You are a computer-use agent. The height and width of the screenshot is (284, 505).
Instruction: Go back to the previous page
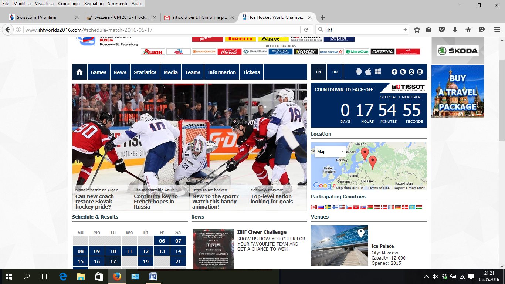click(x=8, y=30)
